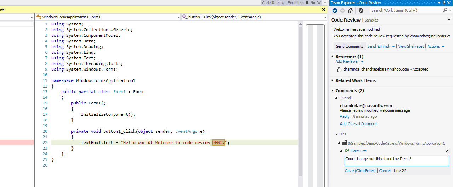Click Reply under chamindac's comment
This screenshot has width=453, height=187.
(345, 116)
